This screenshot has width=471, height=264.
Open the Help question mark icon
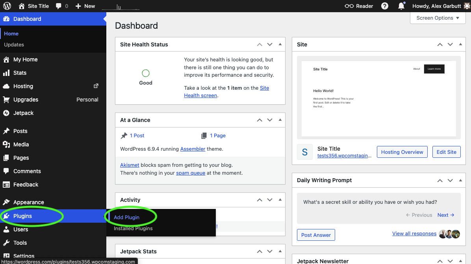(384, 6)
